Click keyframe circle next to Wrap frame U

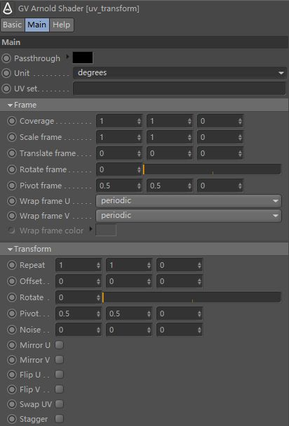(12, 201)
